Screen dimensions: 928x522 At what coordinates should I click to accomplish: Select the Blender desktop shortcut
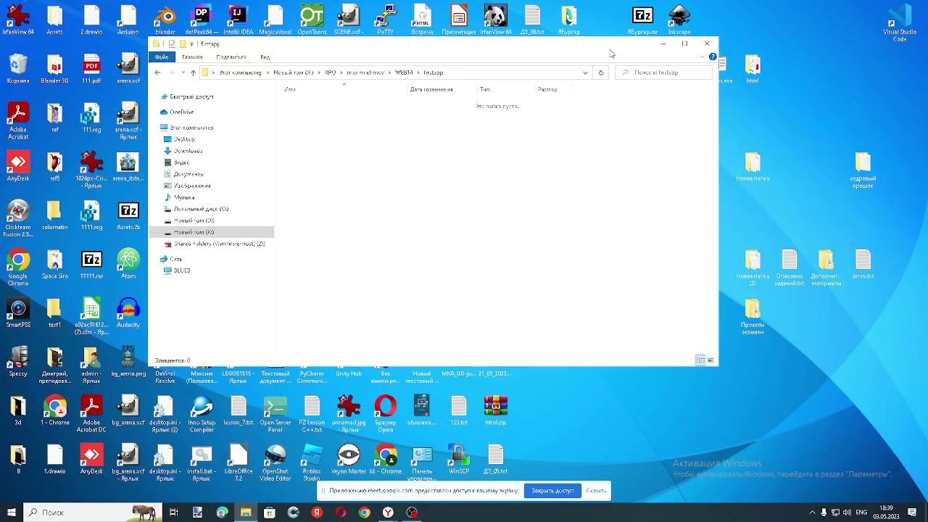coord(165,20)
